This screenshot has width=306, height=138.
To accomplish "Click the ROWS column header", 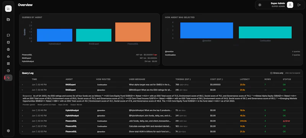I will coord(267,80).
